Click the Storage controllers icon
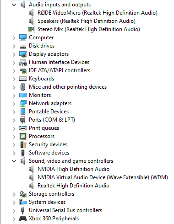The height and width of the screenshot is (224, 174). [x=23, y=194]
